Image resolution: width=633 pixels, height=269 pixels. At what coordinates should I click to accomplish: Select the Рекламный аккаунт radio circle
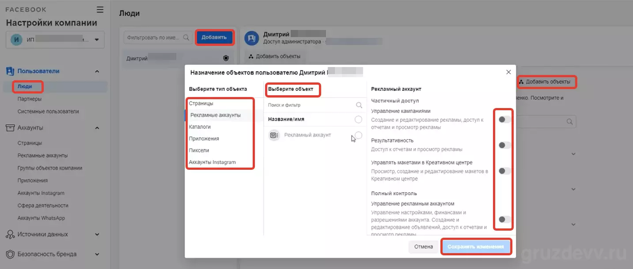(358, 135)
